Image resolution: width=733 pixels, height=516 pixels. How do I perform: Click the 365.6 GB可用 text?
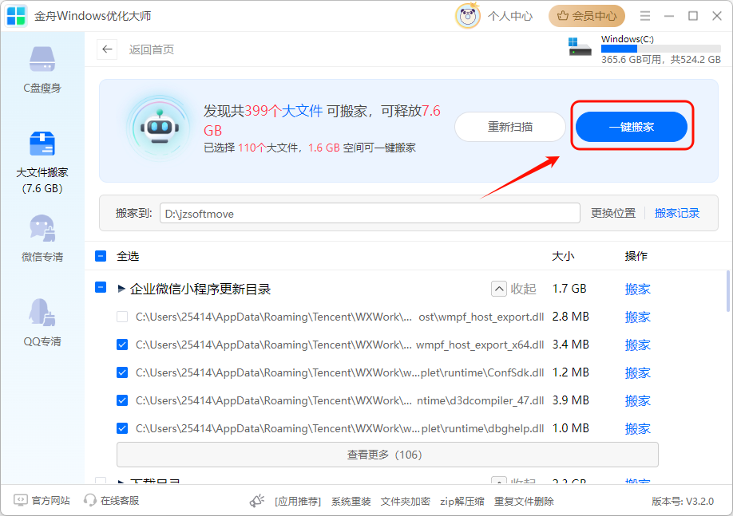(631, 59)
